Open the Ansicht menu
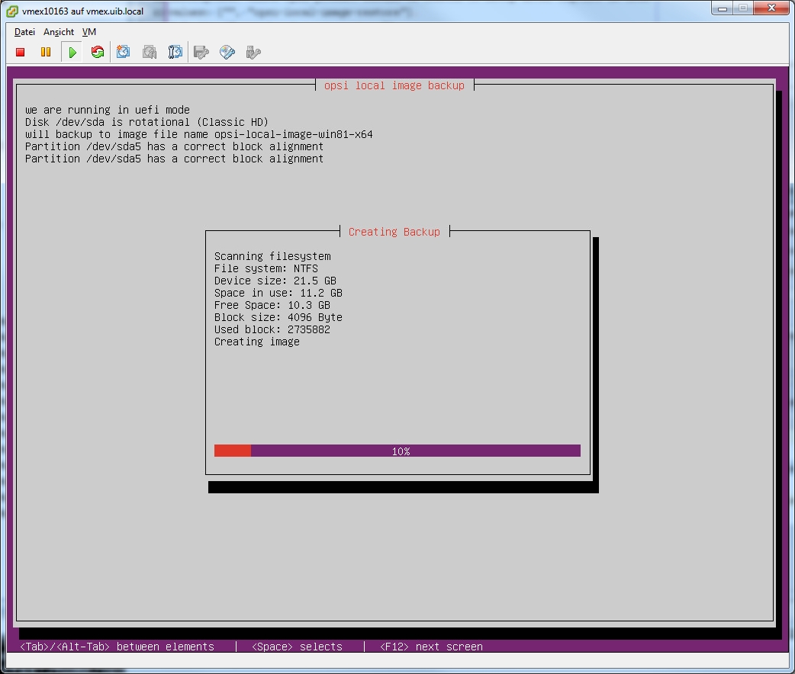 [x=59, y=32]
